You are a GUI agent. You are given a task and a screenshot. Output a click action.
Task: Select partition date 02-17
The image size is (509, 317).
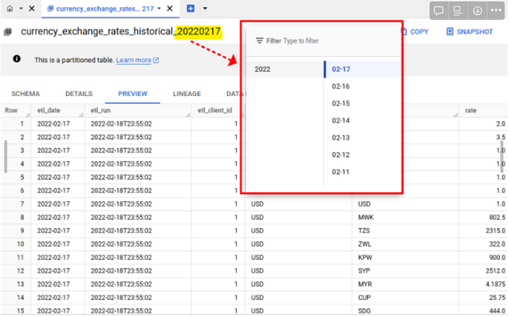coord(362,69)
